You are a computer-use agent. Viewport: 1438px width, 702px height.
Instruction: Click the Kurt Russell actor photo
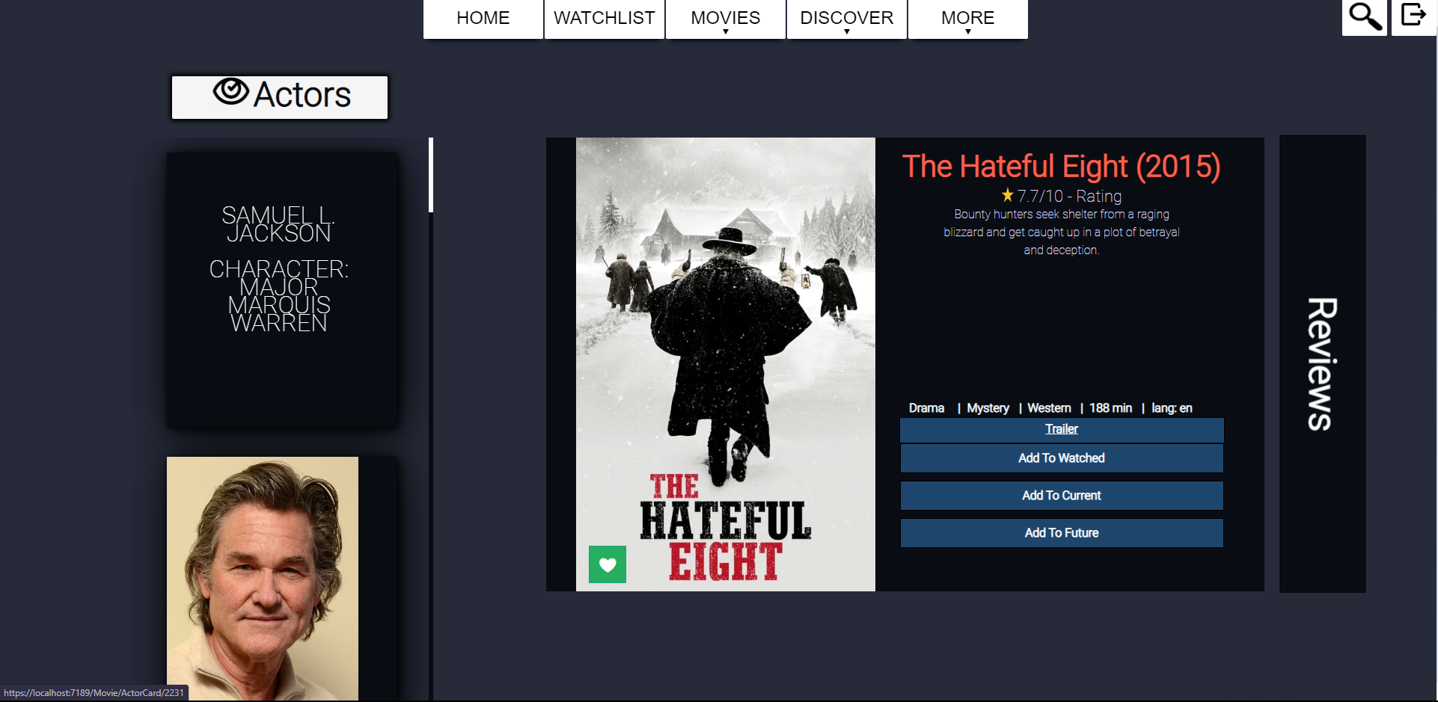coord(263,579)
